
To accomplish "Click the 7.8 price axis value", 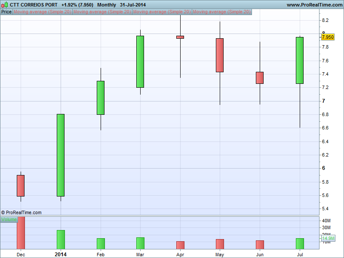I will (x=325, y=47).
